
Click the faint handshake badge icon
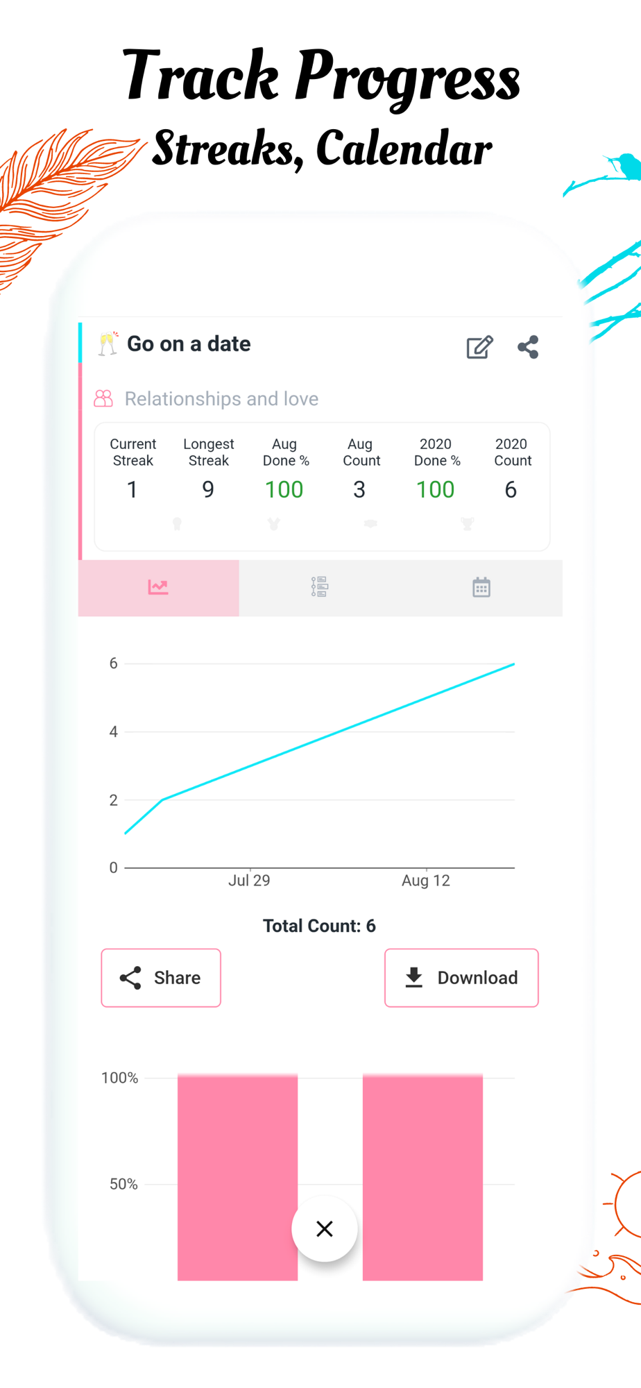(x=370, y=524)
